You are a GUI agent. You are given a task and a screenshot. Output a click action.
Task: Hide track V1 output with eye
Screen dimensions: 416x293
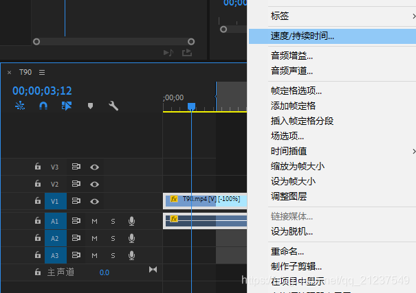click(x=94, y=202)
